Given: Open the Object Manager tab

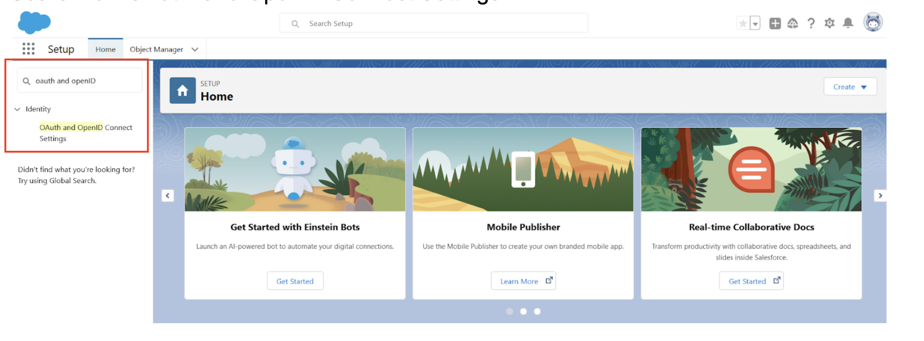Looking at the screenshot, I should click(x=156, y=49).
